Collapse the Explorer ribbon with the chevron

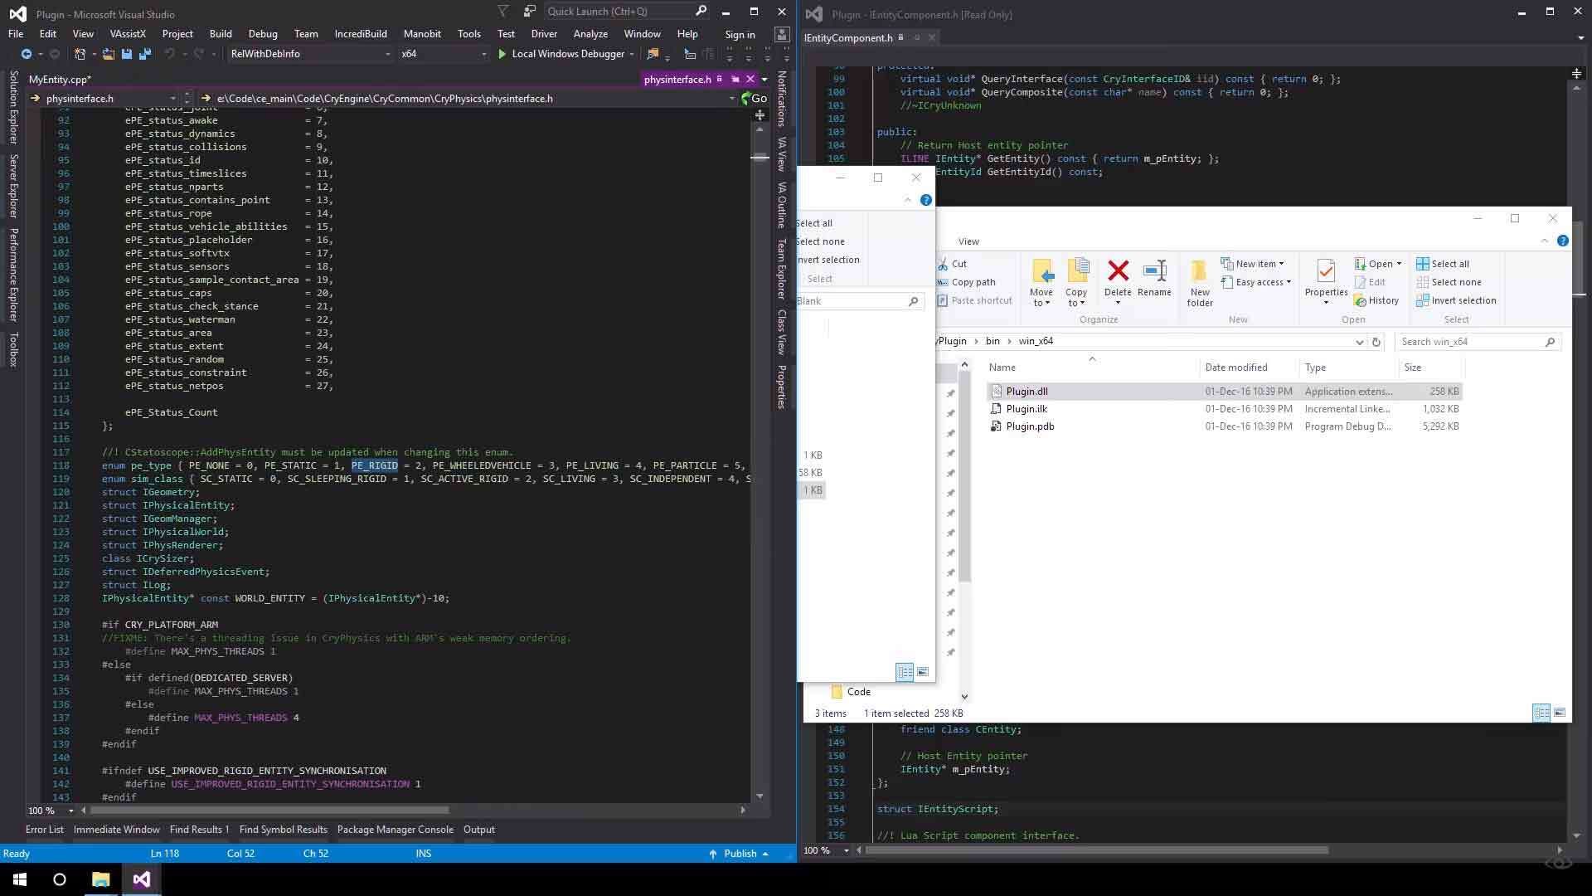pos(1544,241)
